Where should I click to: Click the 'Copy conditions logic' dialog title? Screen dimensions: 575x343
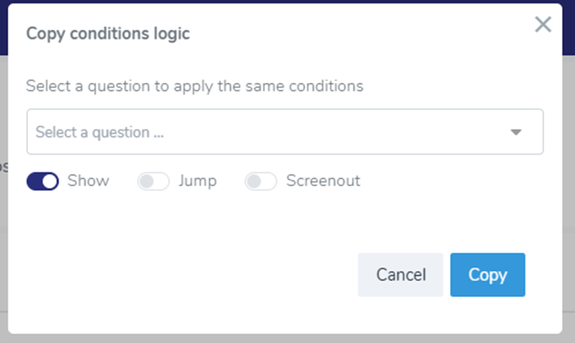point(108,34)
